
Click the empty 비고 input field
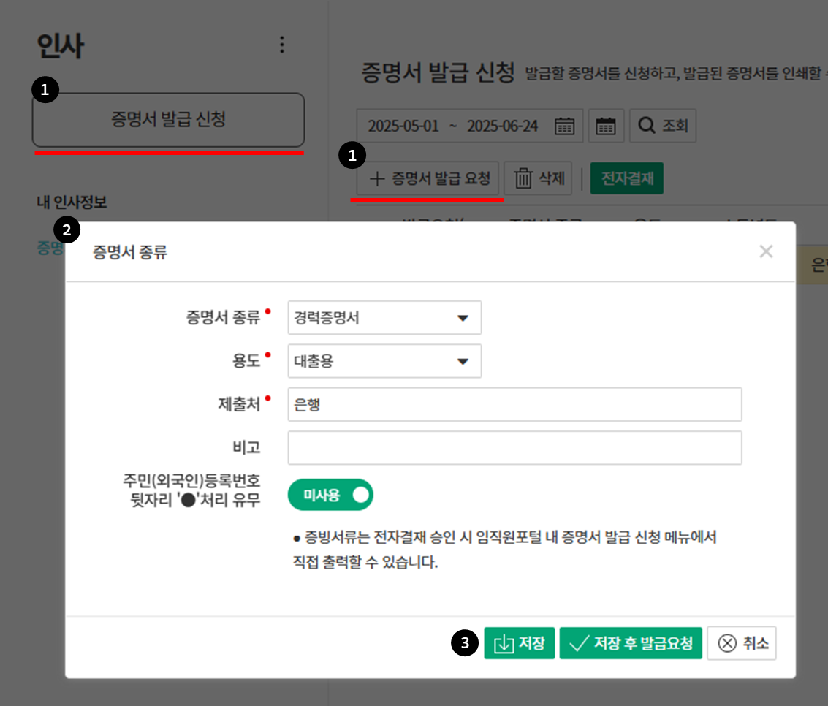(514, 448)
